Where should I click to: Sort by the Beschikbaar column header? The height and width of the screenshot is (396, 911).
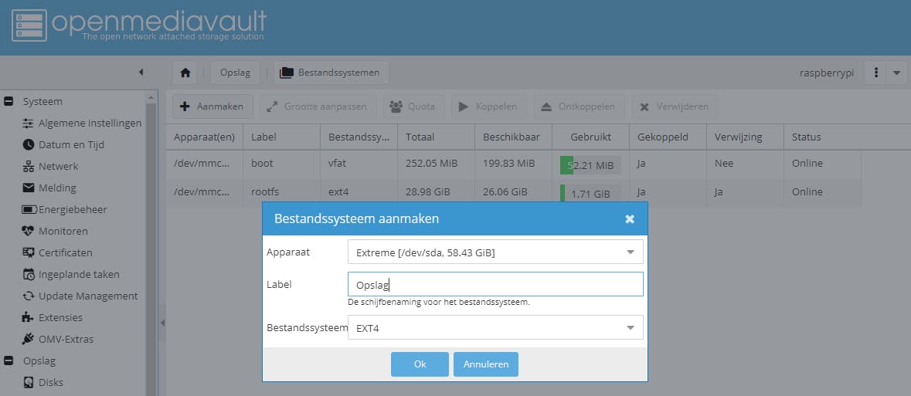tap(514, 137)
